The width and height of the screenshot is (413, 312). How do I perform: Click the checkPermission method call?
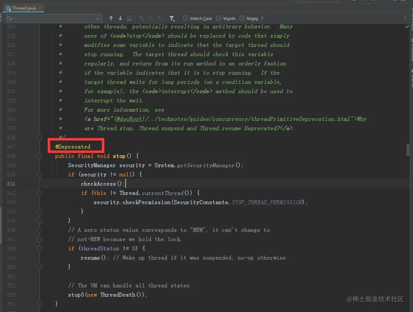[146, 202]
